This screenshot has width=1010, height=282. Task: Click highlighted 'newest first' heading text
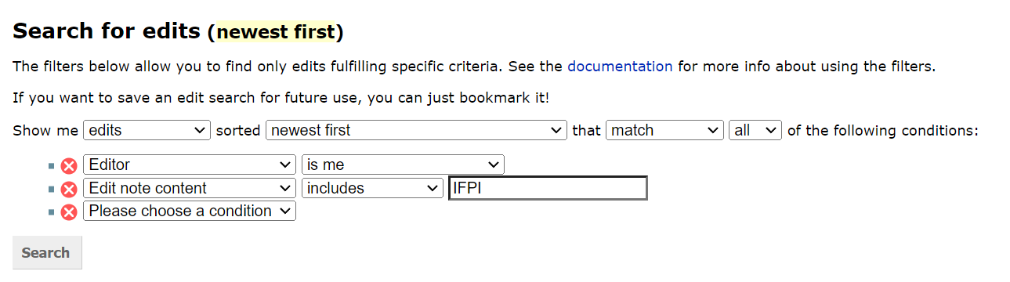[x=276, y=32]
